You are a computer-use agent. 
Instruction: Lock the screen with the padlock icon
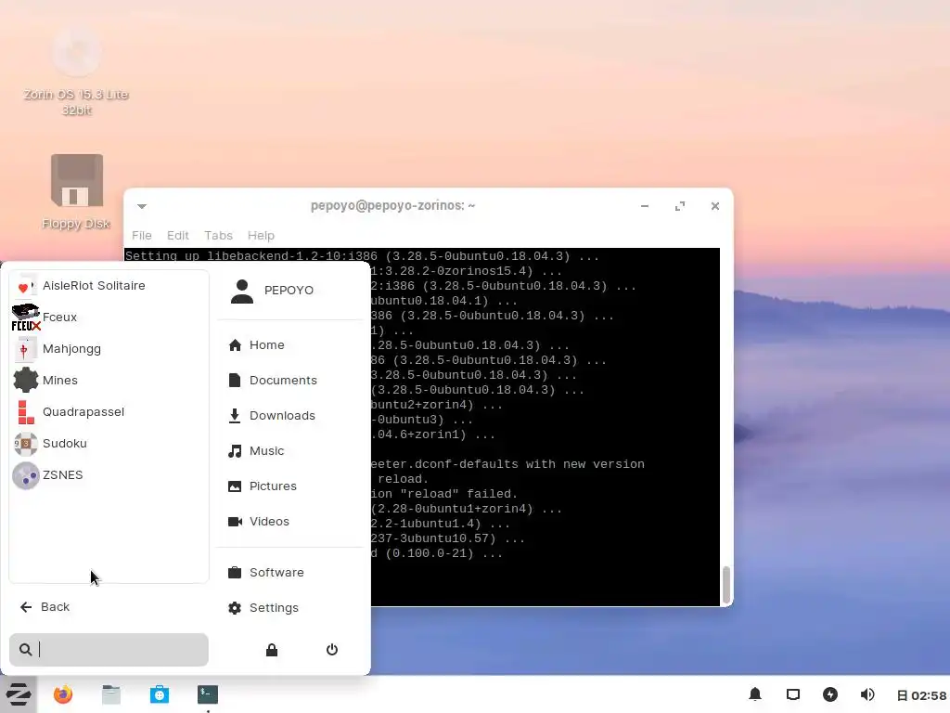[x=272, y=650]
